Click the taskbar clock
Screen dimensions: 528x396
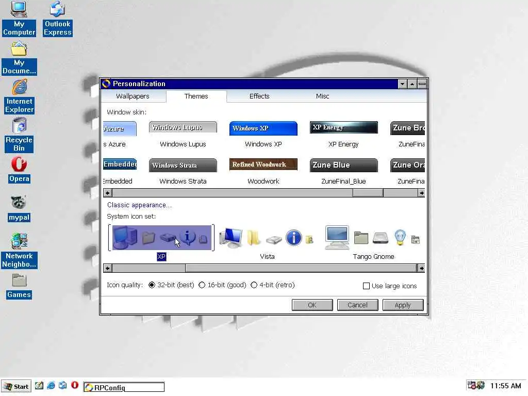[505, 386]
